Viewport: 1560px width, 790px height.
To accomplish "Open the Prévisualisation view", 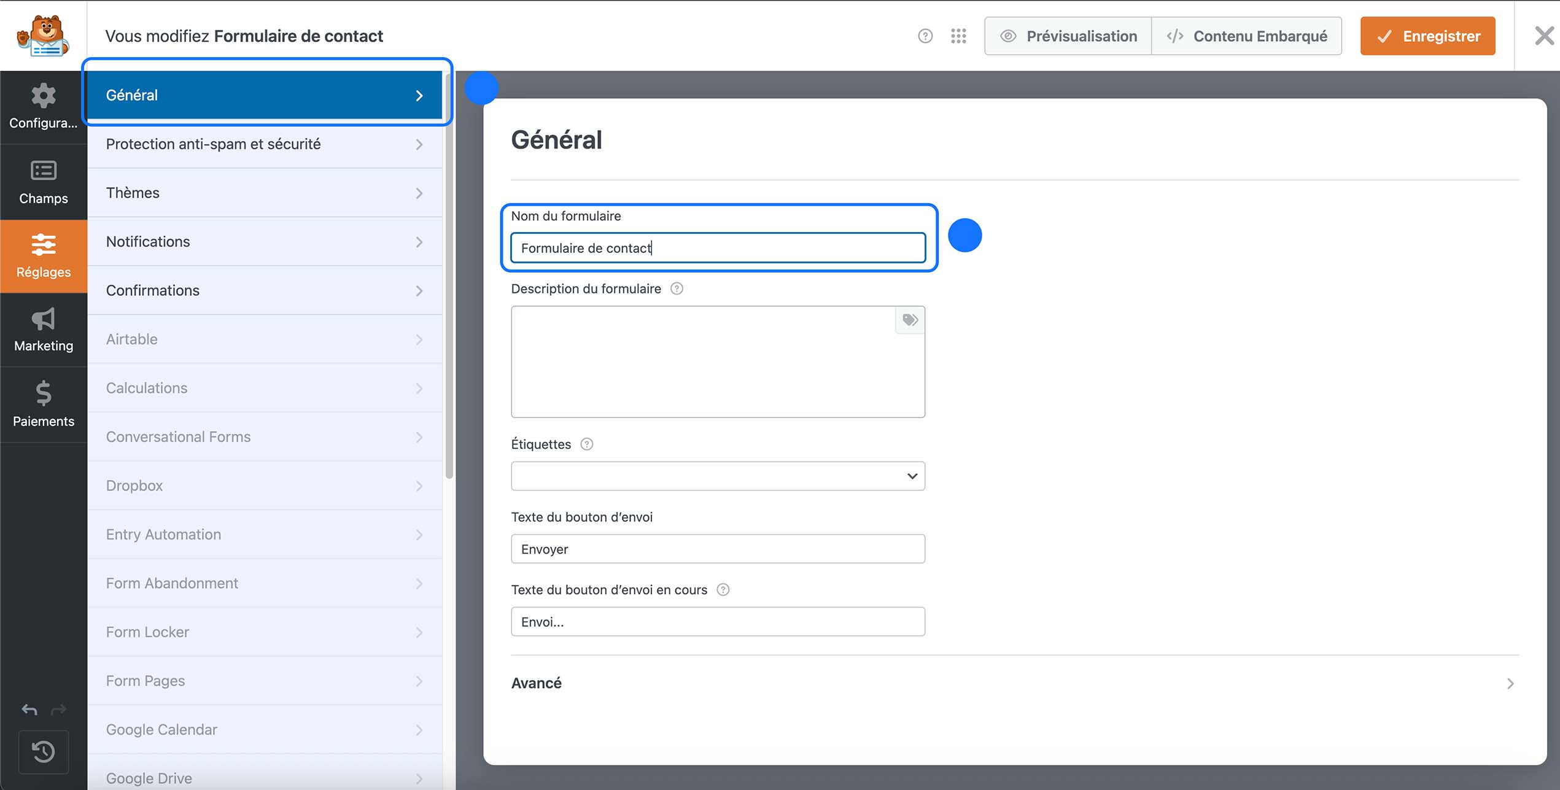I will [1068, 36].
